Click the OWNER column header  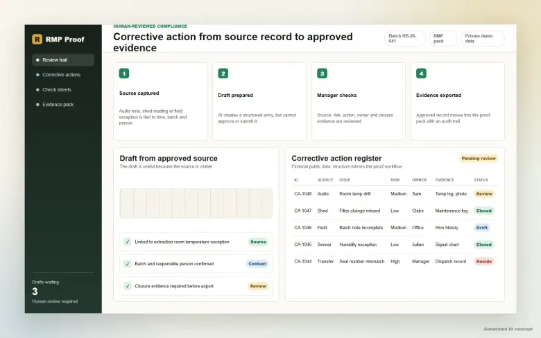point(419,180)
